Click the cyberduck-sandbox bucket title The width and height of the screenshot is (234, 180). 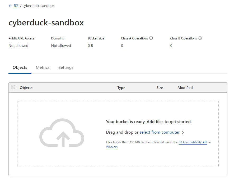(x=46, y=23)
